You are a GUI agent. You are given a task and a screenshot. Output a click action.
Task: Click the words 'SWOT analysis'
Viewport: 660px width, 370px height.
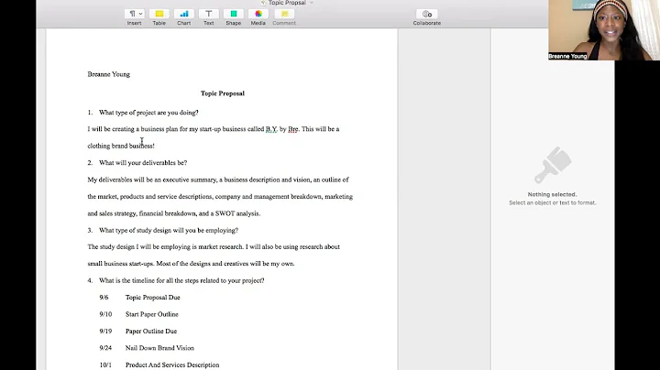[x=237, y=213]
